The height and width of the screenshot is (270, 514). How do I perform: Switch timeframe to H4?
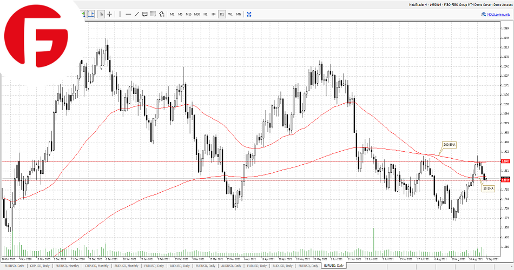(x=214, y=14)
